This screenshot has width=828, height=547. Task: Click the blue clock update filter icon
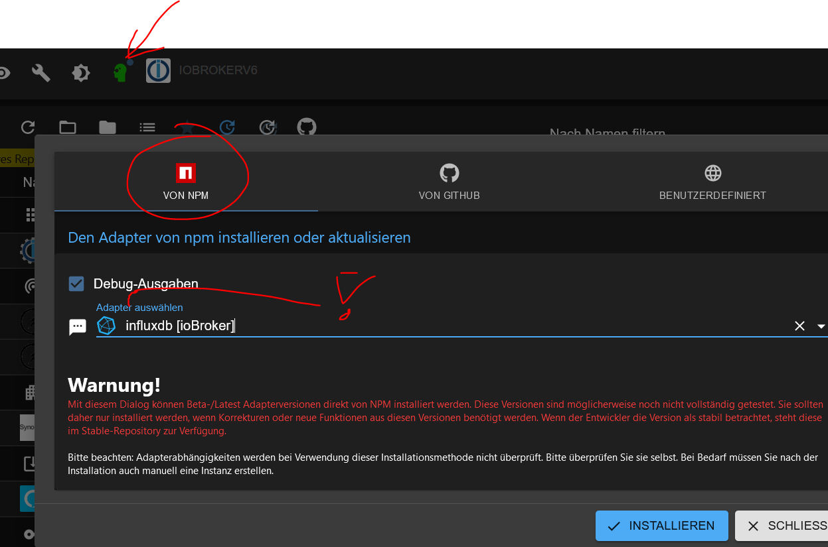227,127
